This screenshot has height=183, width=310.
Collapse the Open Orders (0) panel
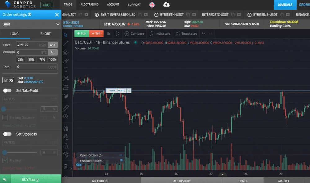tap(120, 155)
